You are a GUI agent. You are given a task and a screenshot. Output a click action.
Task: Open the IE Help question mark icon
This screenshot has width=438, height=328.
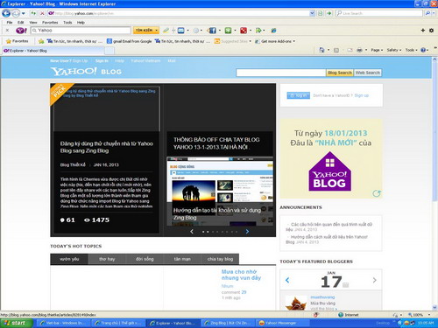(423, 50)
